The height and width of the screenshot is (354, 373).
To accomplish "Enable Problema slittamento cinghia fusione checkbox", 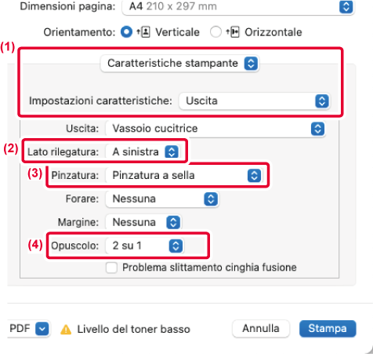I will pyautogui.click(x=111, y=268).
